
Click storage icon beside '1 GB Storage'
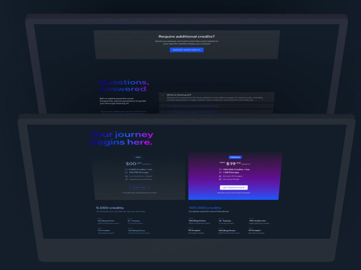(x=220, y=172)
